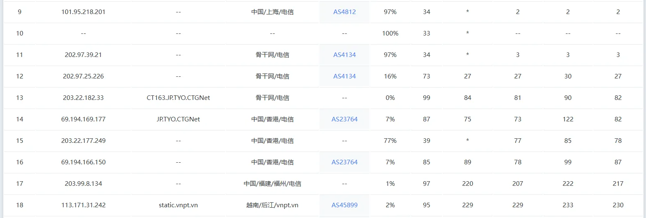Screen dimensions: 646x218
Task: Click location 中国/香港/电信 in hop 15 row
Action: [x=272, y=141]
